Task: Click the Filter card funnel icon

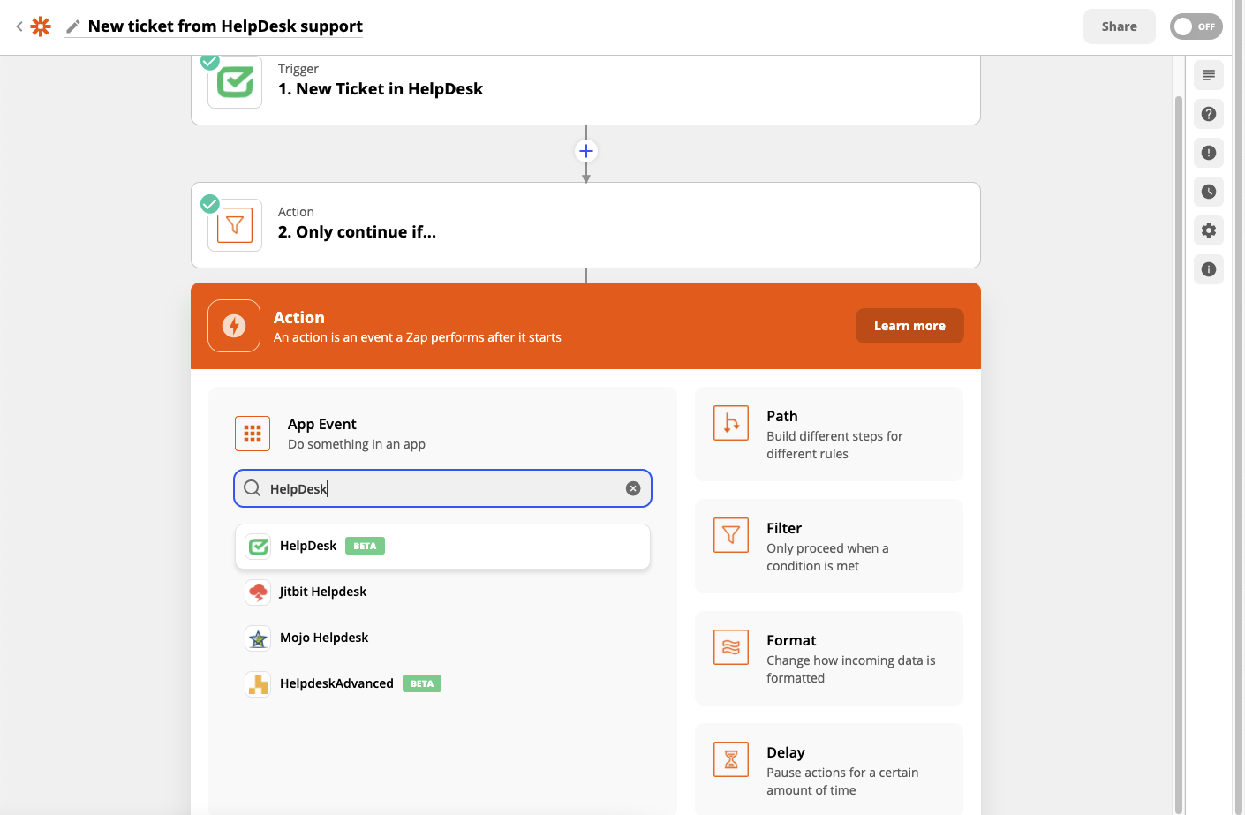Action: click(731, 535)
